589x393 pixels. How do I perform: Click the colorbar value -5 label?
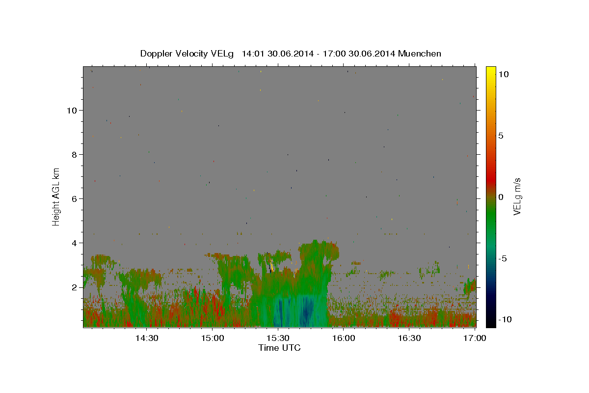[503, 258]
